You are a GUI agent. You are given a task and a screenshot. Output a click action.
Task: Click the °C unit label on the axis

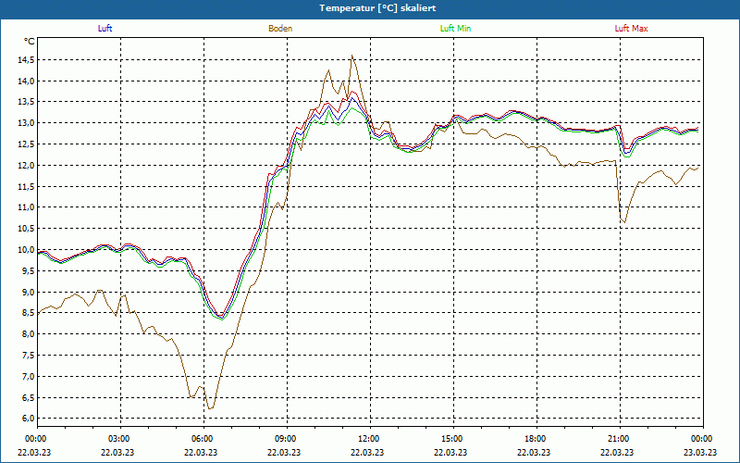pos(30,42)
